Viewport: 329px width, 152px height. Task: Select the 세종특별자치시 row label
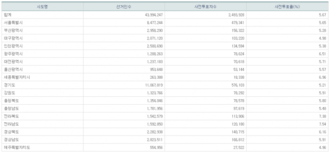[x=17, y=77]
